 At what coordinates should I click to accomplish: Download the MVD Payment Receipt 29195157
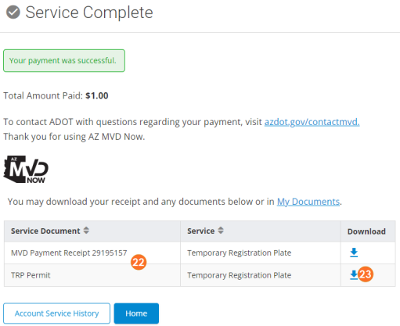click(x=354, y=253)
